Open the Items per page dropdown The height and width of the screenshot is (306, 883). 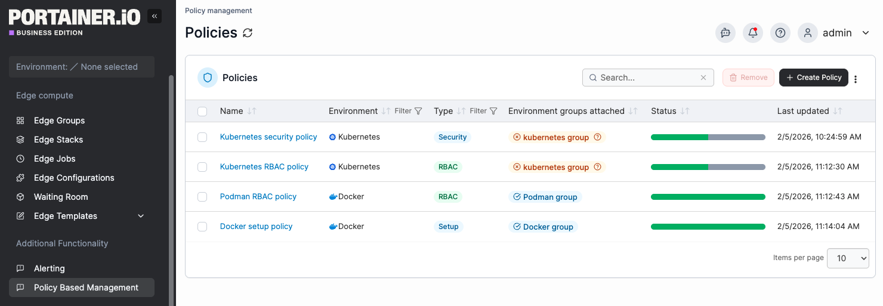(x=848, y=258)
